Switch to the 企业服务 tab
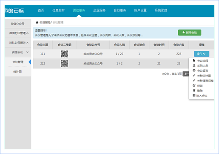Image resolution: width=219 pixels, height=154 pixels. 99,10
